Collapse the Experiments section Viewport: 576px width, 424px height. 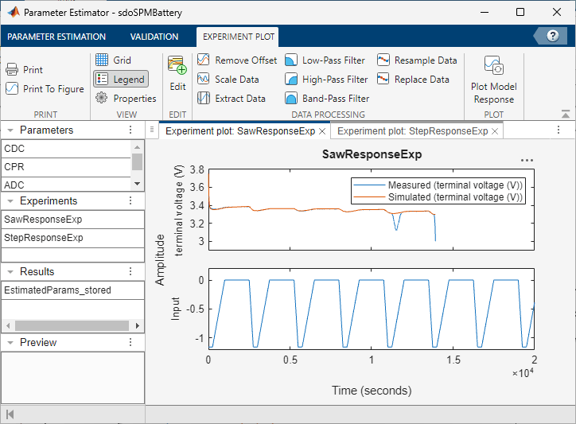tap(10, 201)
